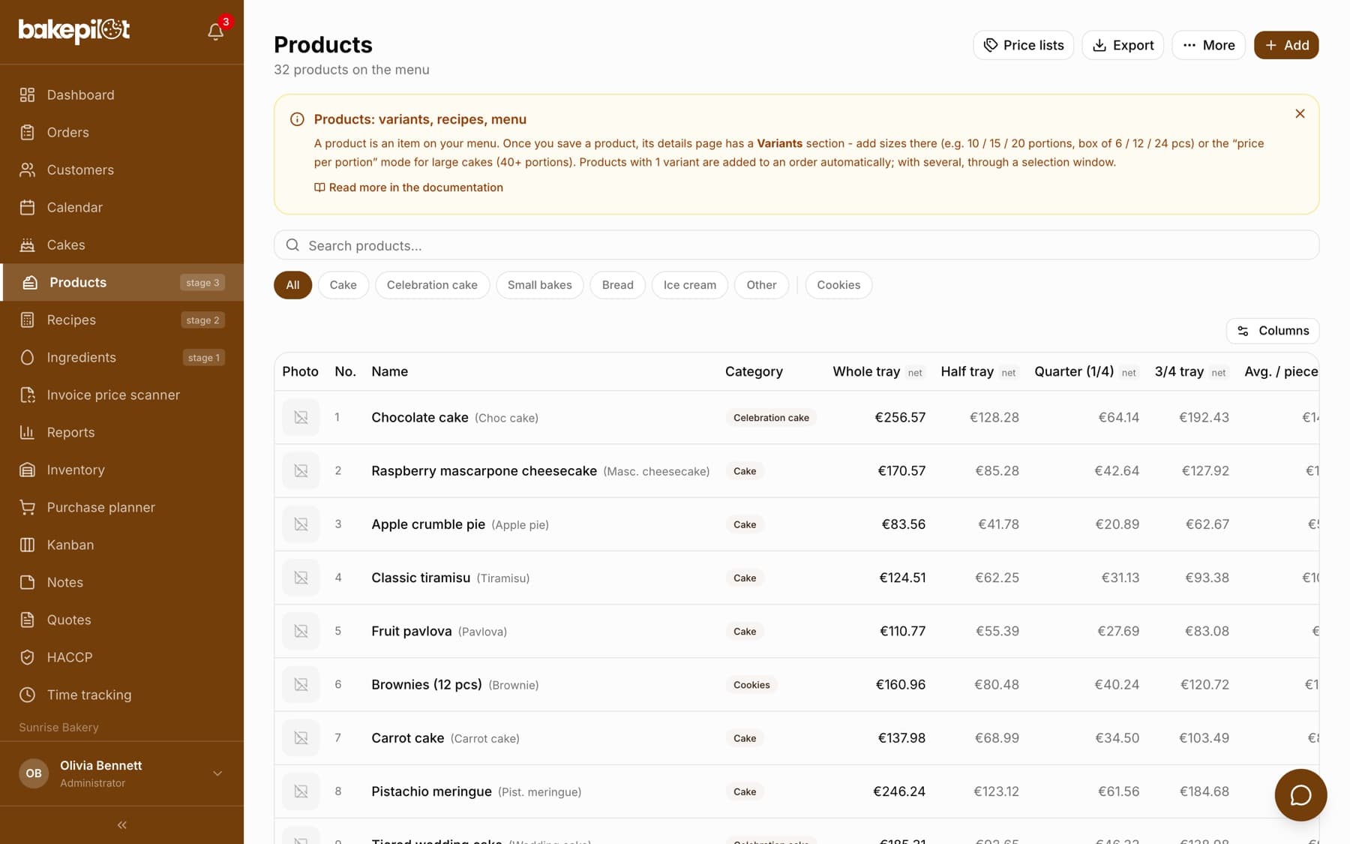Viewport: 1350px width, 844px height.
Task: Open Read more in the documentation link
Action: (x=408, y=188)
